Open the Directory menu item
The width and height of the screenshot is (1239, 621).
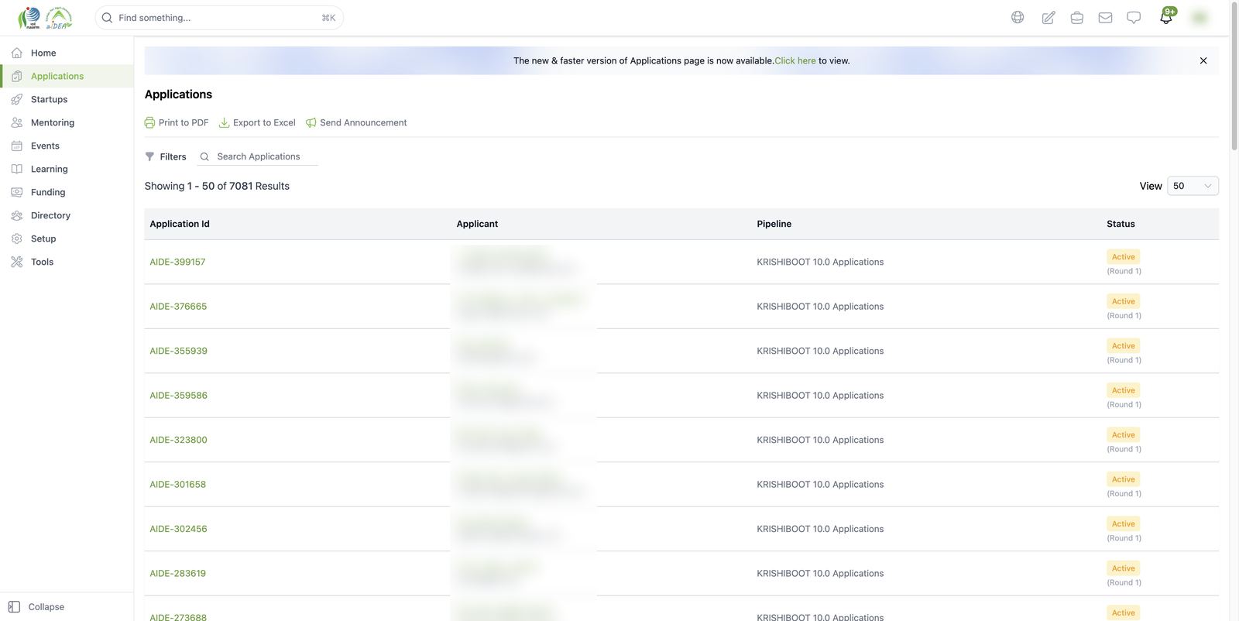(50, 215)
